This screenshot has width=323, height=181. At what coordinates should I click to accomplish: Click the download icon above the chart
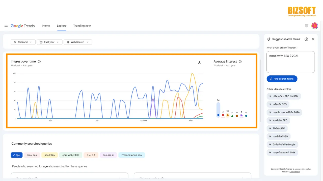[x=199, y=63]
